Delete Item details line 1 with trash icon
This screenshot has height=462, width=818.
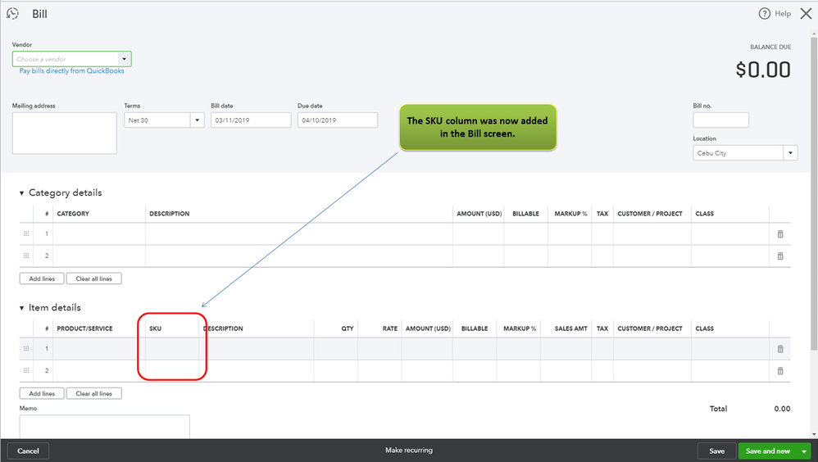coord(780,349)
